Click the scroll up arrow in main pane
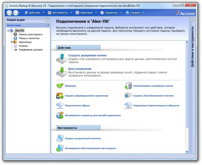This screenshot has height=165, width=202. [187, 42]
